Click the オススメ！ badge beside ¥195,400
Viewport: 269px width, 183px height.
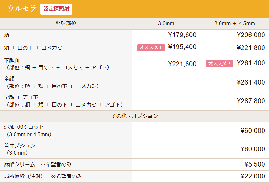tap(151, 47)
